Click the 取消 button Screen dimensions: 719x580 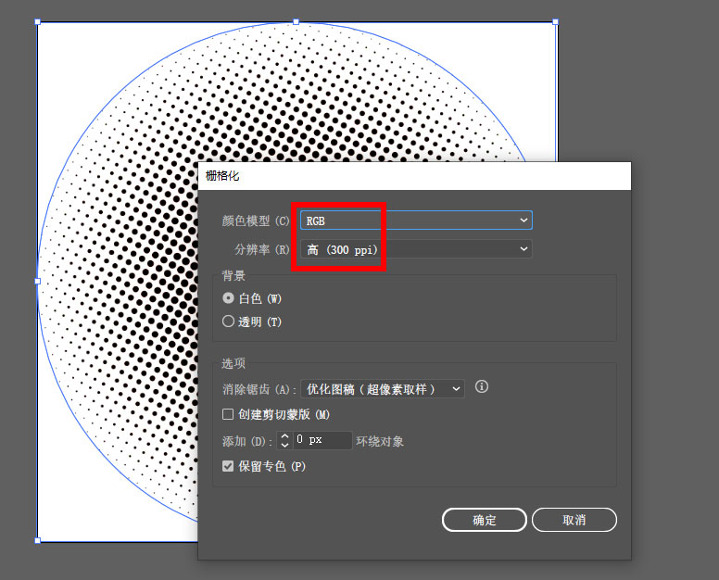coord(574,520)
